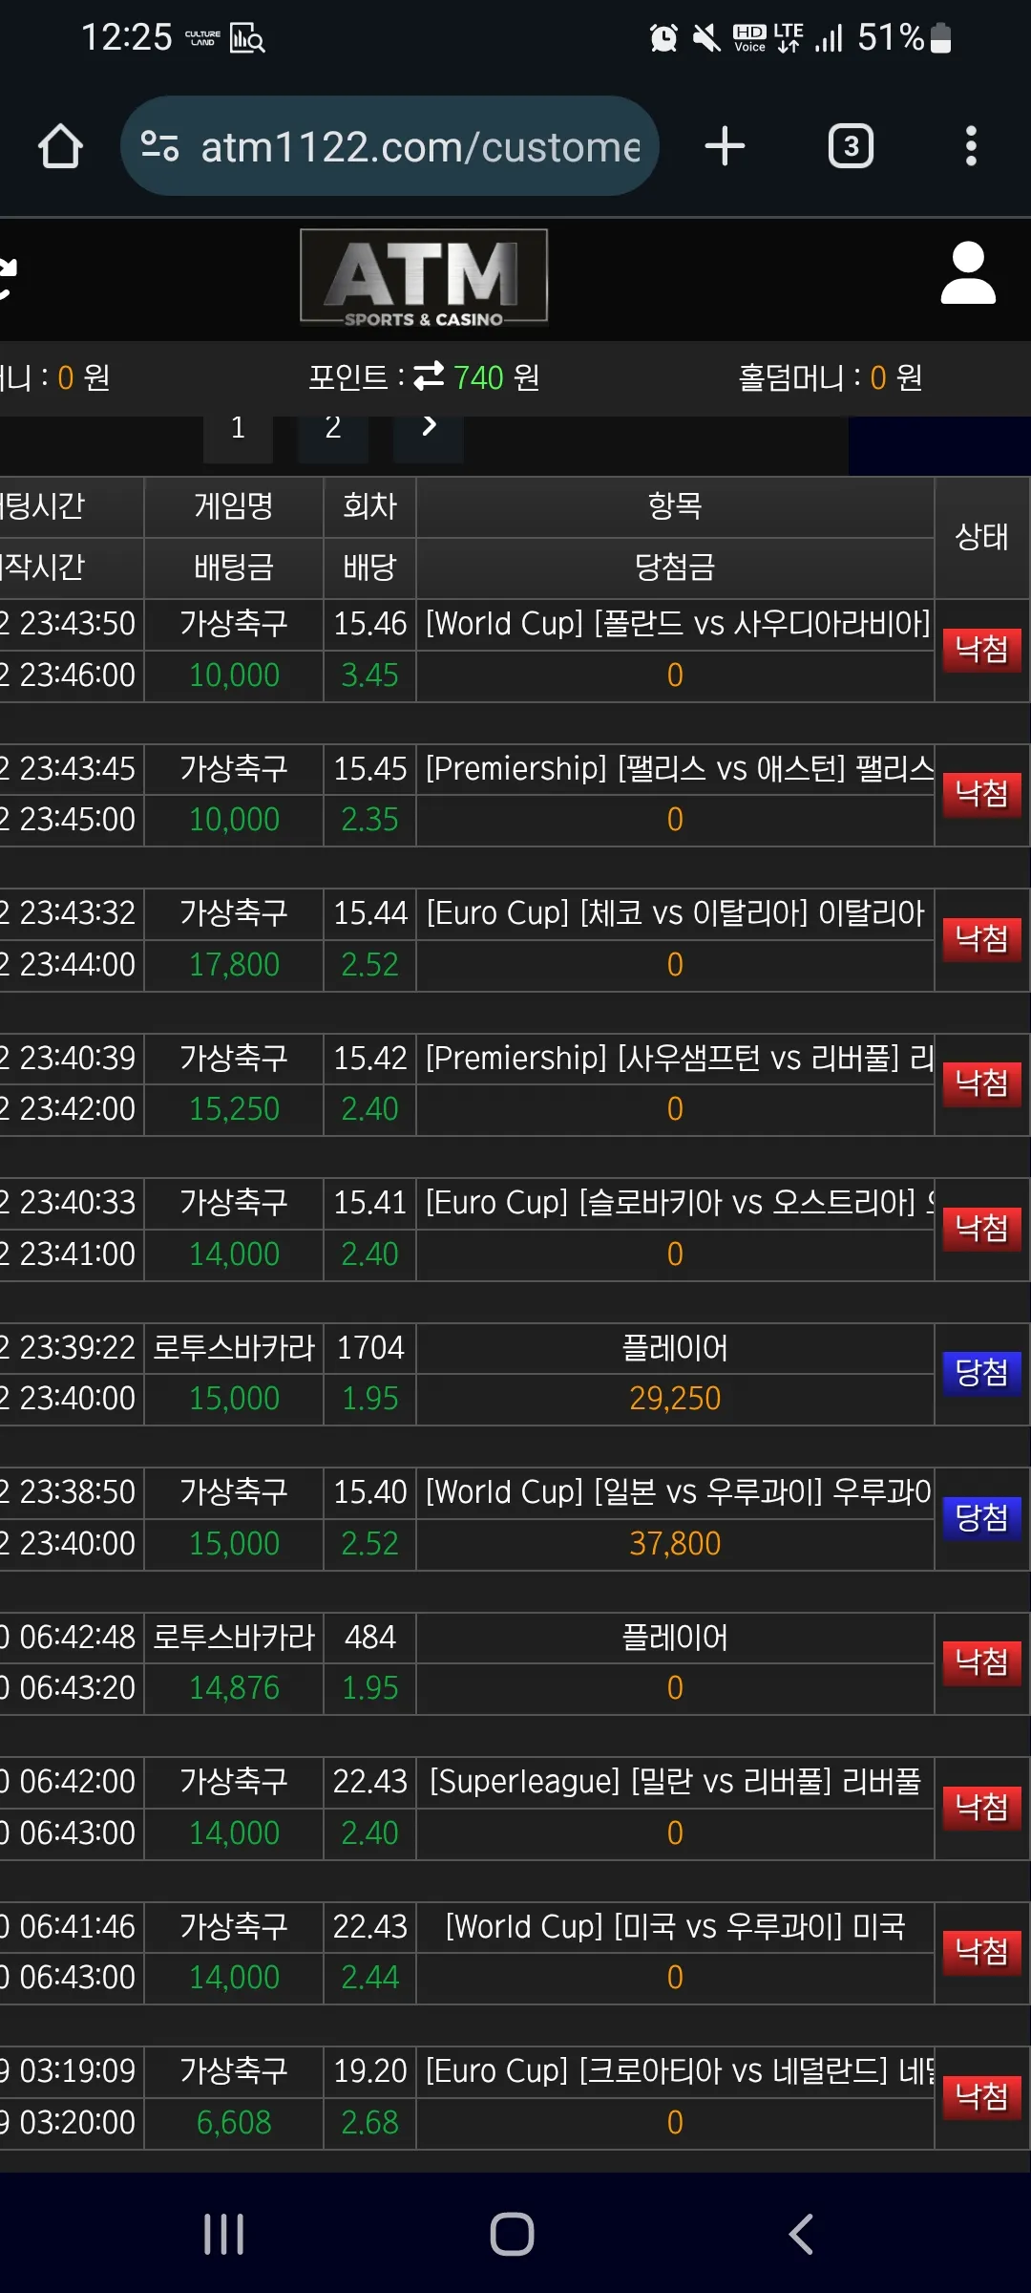Tap the Android recent apps navigation button
The image size is (1031, 2293).
coord(224,2234)
